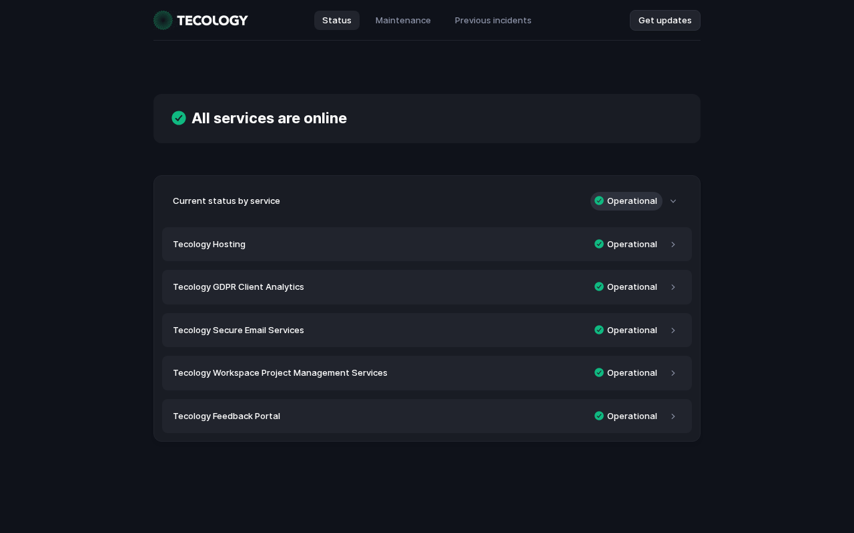Expand Tecology Secure Email Services chevron
Image resolution: width=854 pixels, height=533 pixels.
(x=673, y=330)
